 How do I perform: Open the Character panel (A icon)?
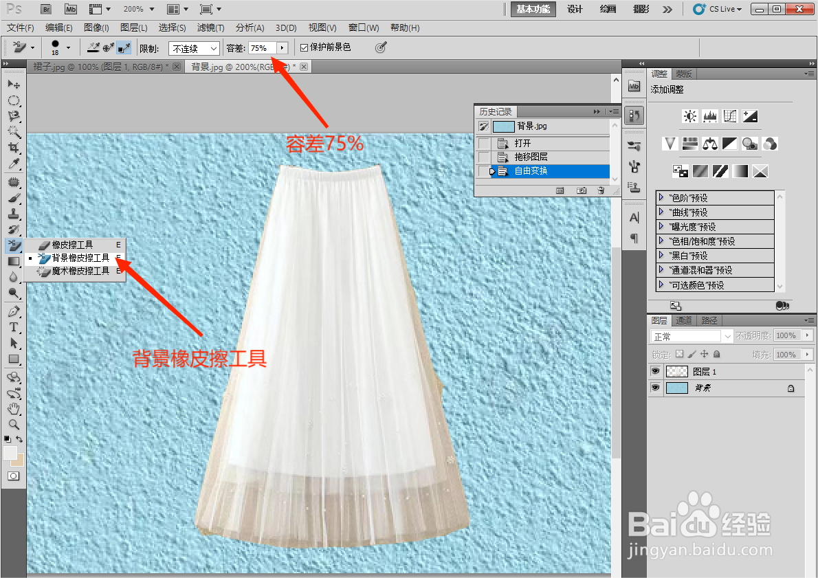pyautogui.click(x=634, y=218)
